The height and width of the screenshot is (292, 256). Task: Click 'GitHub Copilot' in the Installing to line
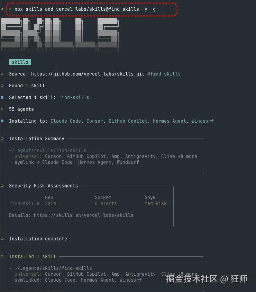(x=128, y=121)
